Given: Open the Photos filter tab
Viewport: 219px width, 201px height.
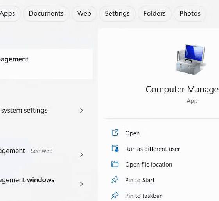Looking at the screenshot, I should click(190, 14).
